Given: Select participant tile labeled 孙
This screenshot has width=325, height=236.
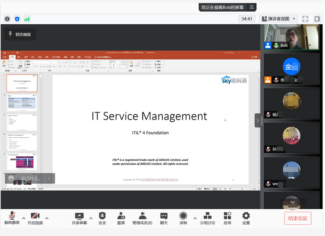Looking at the screenshot, I should click(291, 138).
